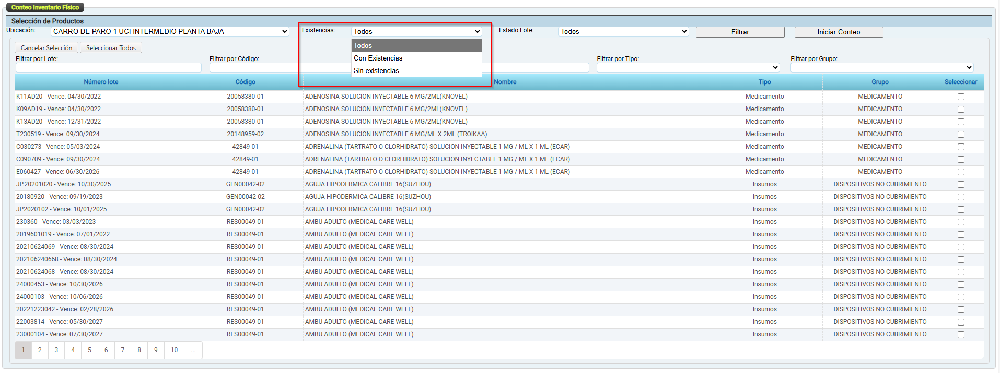Enable checkbox for lot 23000104

(x=961, y=335)
